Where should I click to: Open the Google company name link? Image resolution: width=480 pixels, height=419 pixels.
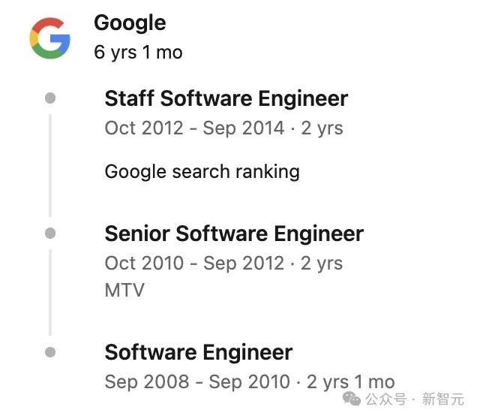(x=130, y=23)
